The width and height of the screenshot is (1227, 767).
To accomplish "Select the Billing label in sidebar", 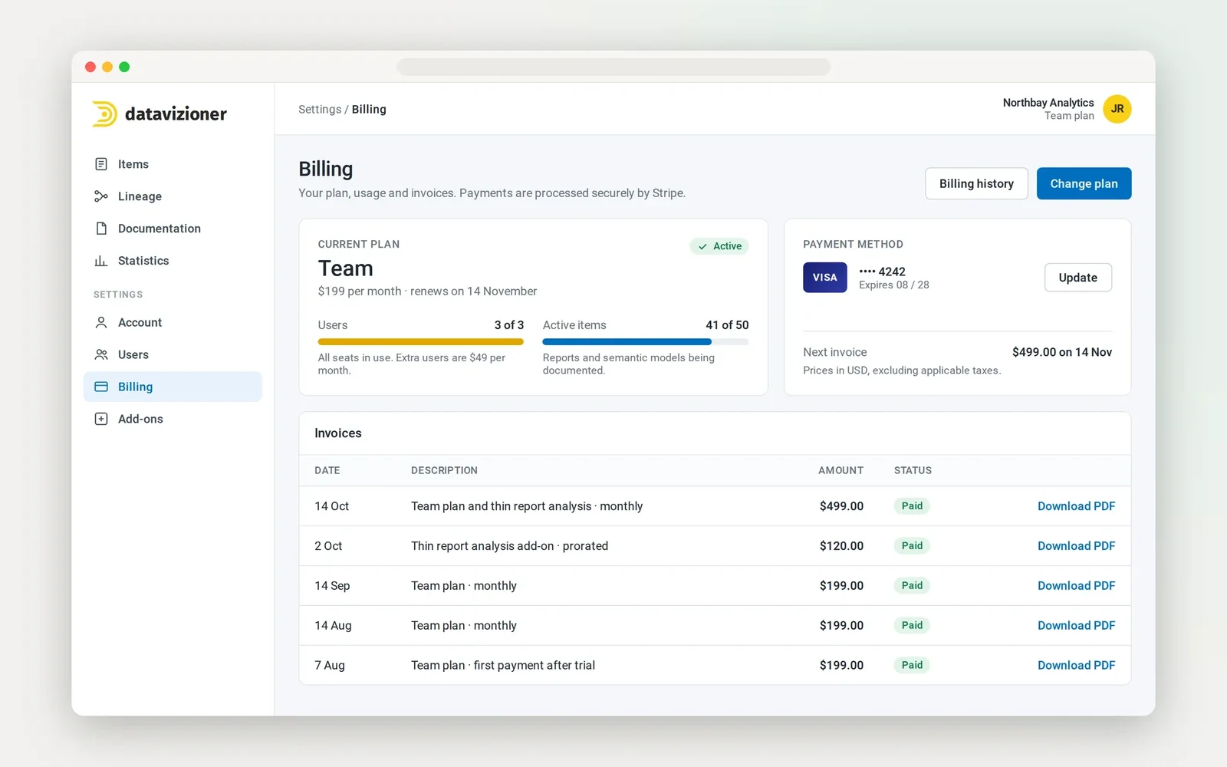I will [x=135, y=387].
